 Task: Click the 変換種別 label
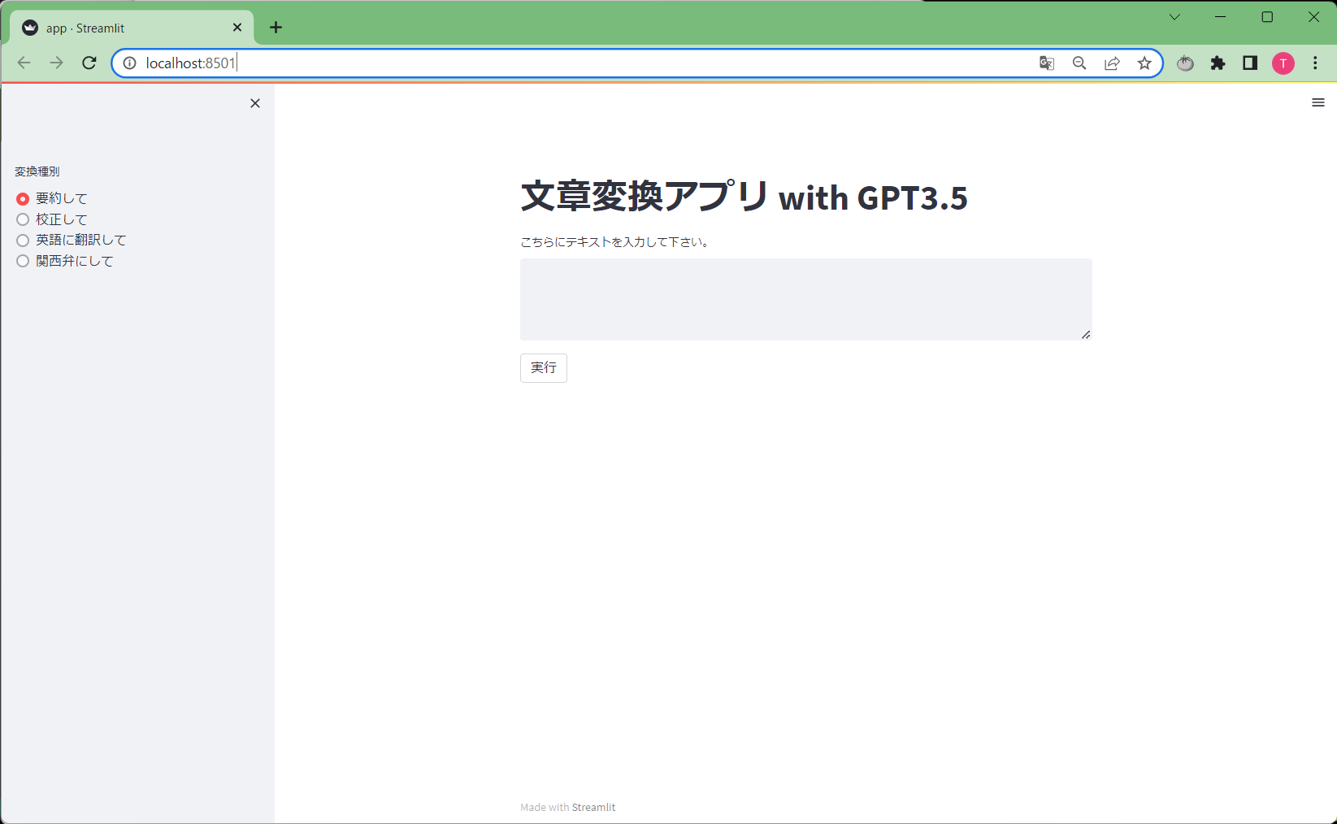coord(37,171)
